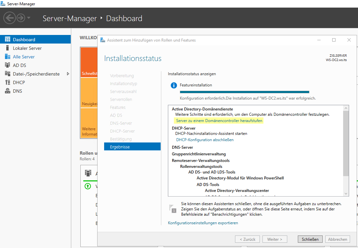Select the DHCP-Server wizard step
Image resolution: width=358 pixels, height=248 pixels.
coord(122,131)
